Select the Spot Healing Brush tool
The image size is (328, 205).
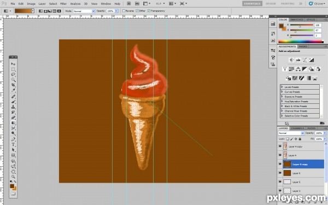(x=13, y=96)
